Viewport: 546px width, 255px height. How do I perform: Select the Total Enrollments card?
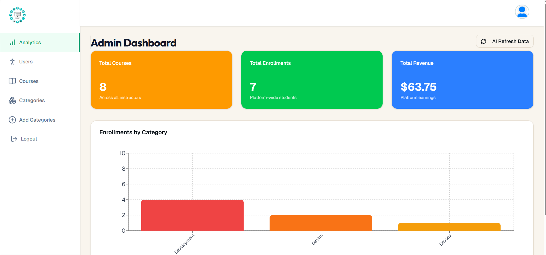click(312, 80)
